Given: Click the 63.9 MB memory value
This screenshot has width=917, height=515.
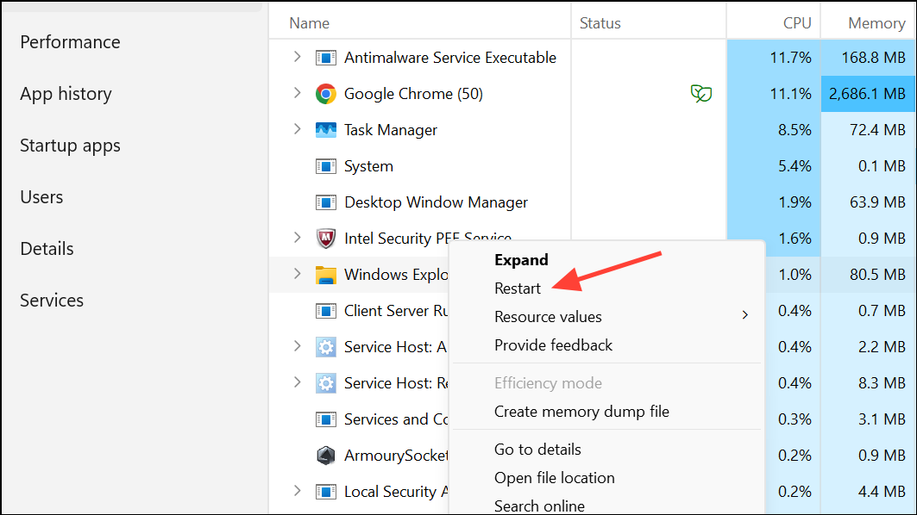Looking at the screenshot, I should (878, 202).
